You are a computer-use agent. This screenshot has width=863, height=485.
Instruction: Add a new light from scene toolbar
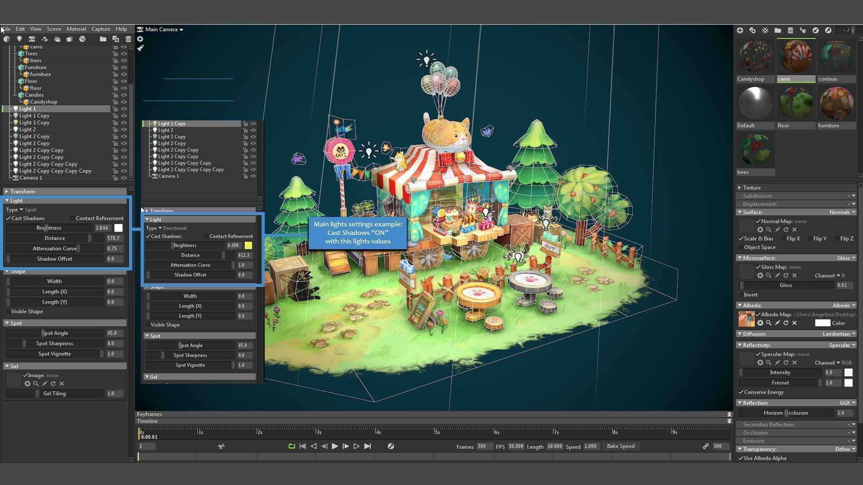pos(19,39)
